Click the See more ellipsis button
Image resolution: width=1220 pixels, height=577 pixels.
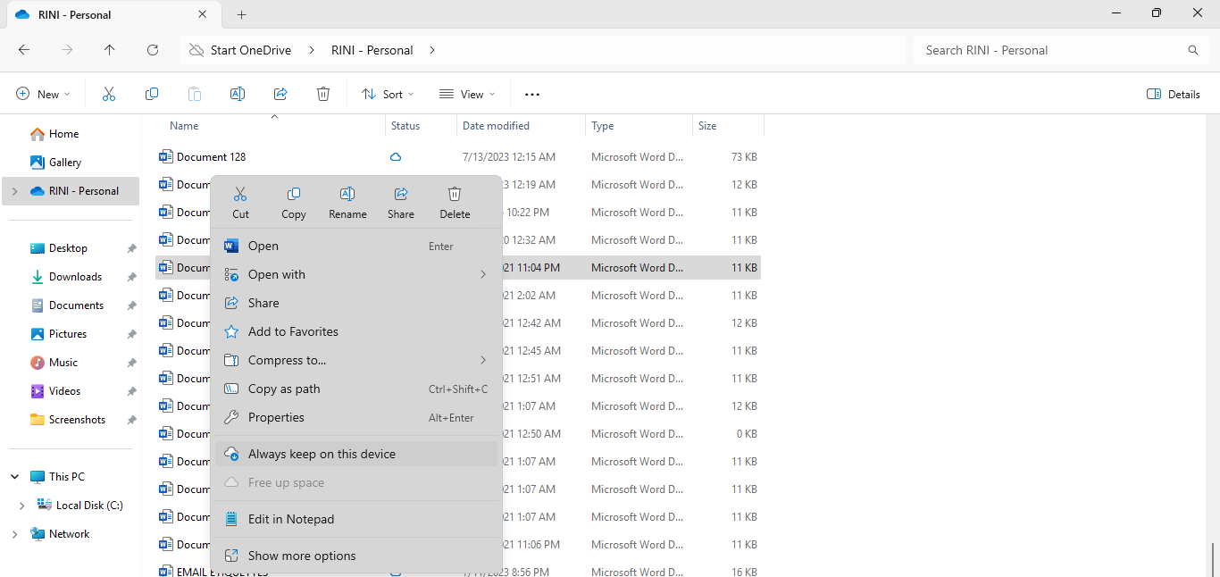(532, 94)
